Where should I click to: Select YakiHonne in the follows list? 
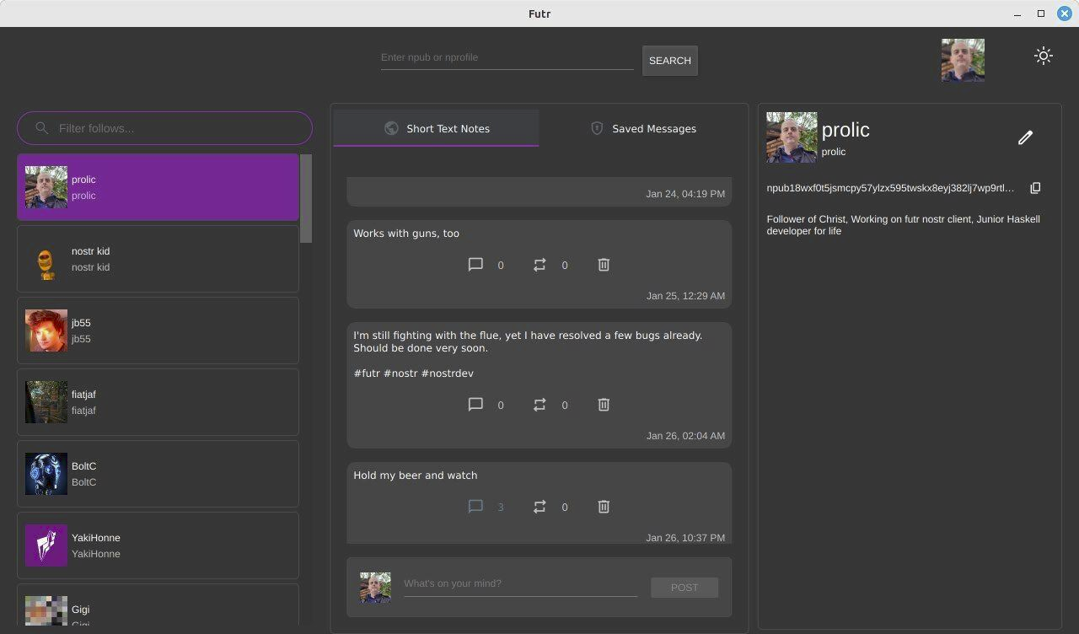158,545
